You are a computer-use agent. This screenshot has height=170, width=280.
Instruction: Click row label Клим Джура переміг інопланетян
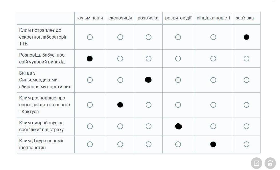[42, 144]
